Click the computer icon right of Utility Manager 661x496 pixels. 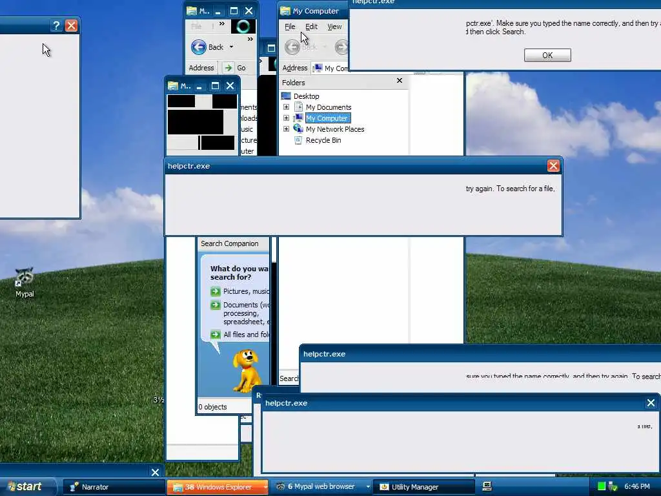pos(487,486)
